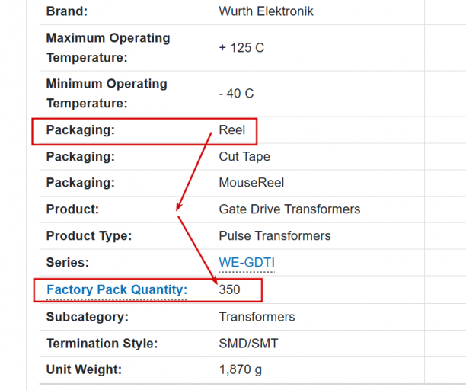
Task: Select the 350 quantity value
Action: 229,289
